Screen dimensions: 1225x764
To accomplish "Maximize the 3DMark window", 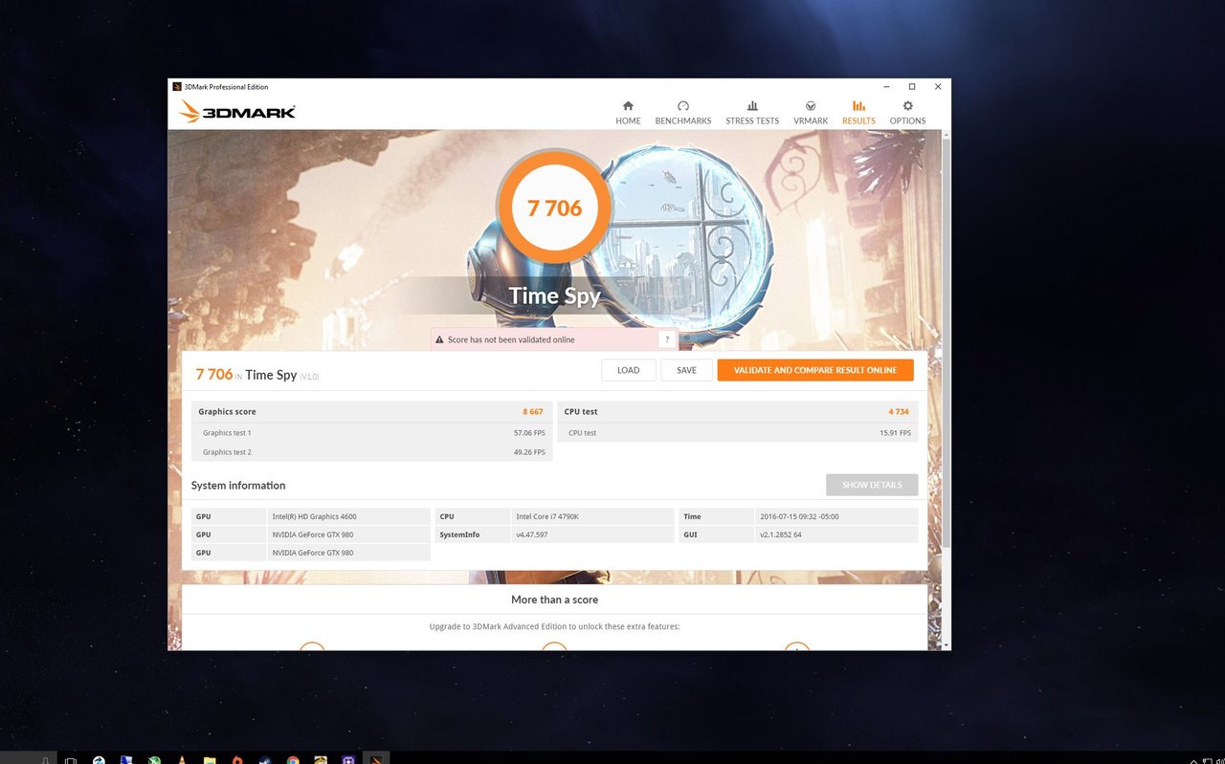I will pyautogui.click(x=912, y=86).
